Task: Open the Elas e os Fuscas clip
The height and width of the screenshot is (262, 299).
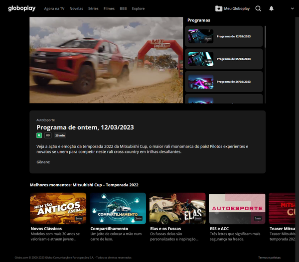Action: point(177,208)
